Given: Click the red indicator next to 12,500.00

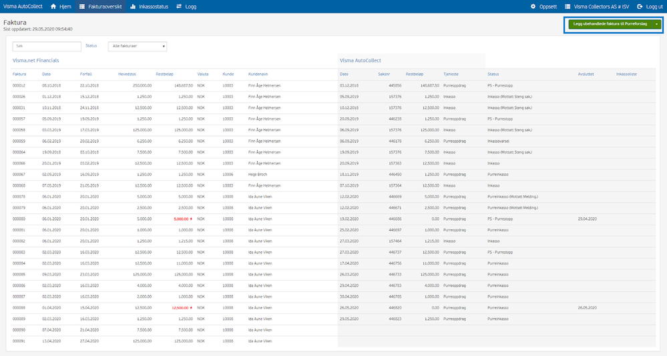Looking at the screenshot, I should coord(191,307).
